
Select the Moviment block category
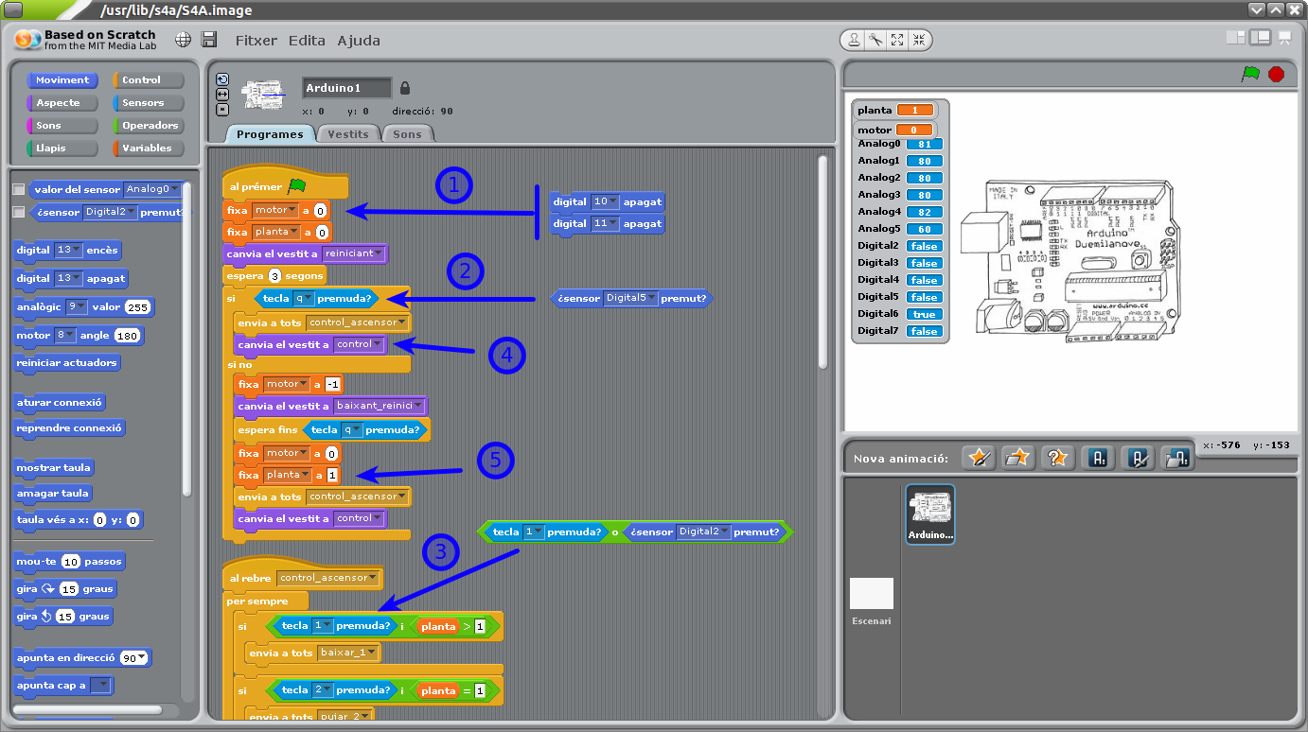pos(62,80)
